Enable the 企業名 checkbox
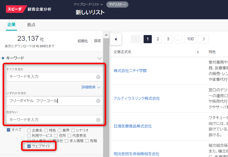Image resolution: width=228 pixels, height=157 pixels. (29, 130)
